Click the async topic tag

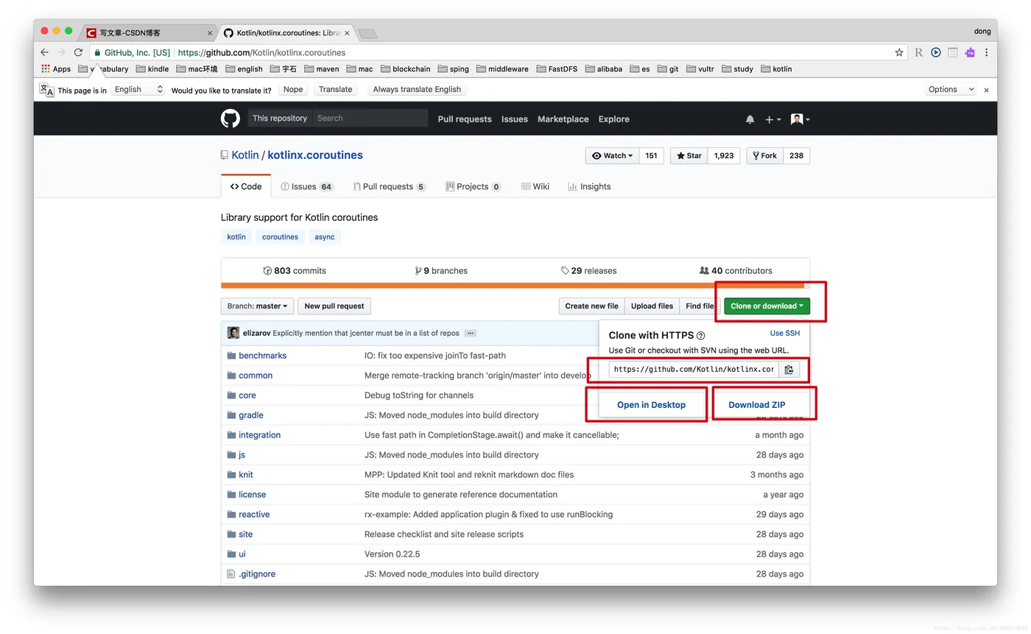tap(325, 237)
